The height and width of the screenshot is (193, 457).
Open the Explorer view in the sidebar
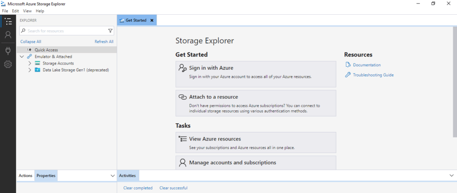8,21
